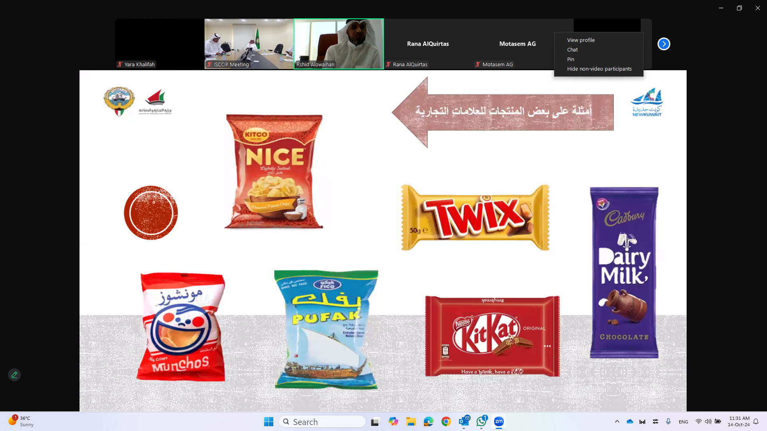Viewport: 767px width, 431px height.
Task: Open WhatsApp from the taskbar
Action: (481, 421)
